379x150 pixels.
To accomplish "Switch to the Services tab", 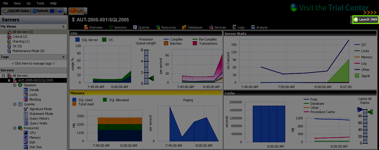I will click(217, 27).
